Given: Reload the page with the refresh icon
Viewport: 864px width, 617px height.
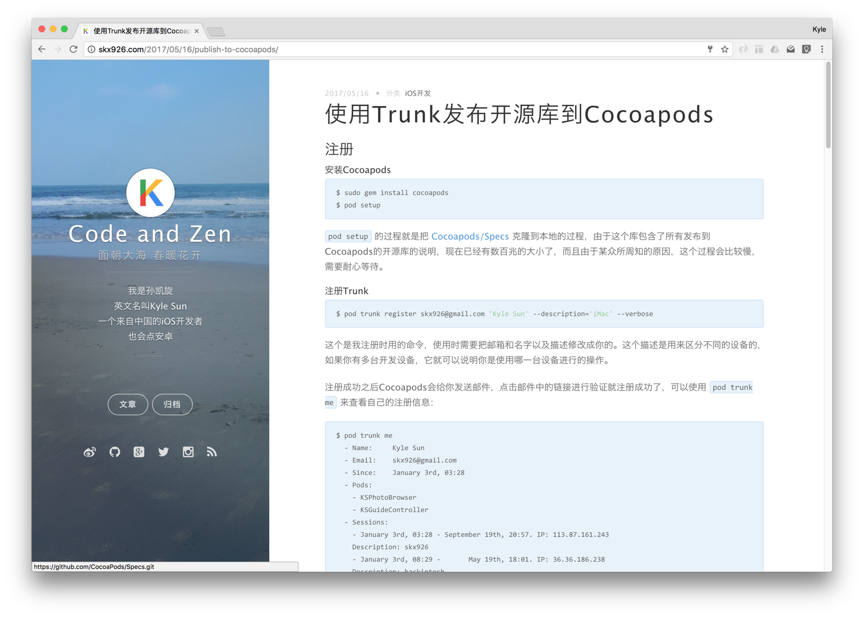Looking at the screenshot, I should pyautogui.click(x=73, y=49).
